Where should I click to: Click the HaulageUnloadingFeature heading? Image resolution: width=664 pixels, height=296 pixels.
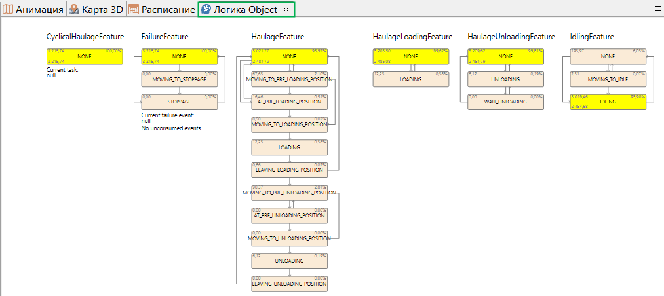point(511,37)
